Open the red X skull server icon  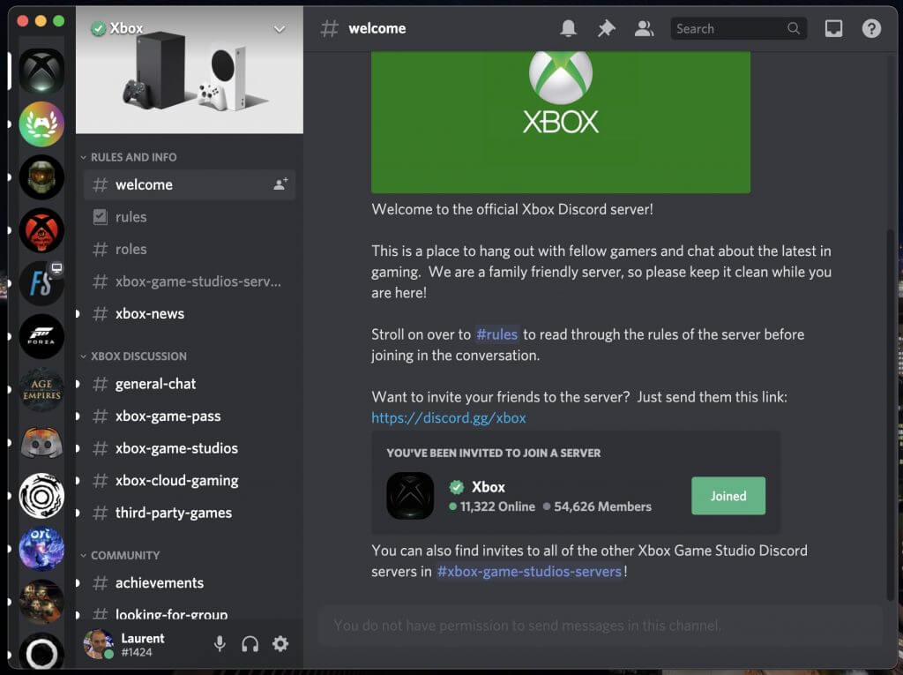click(41, 230)
